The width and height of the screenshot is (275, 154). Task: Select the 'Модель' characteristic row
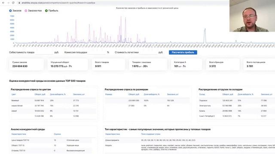(x=190, y=147)
